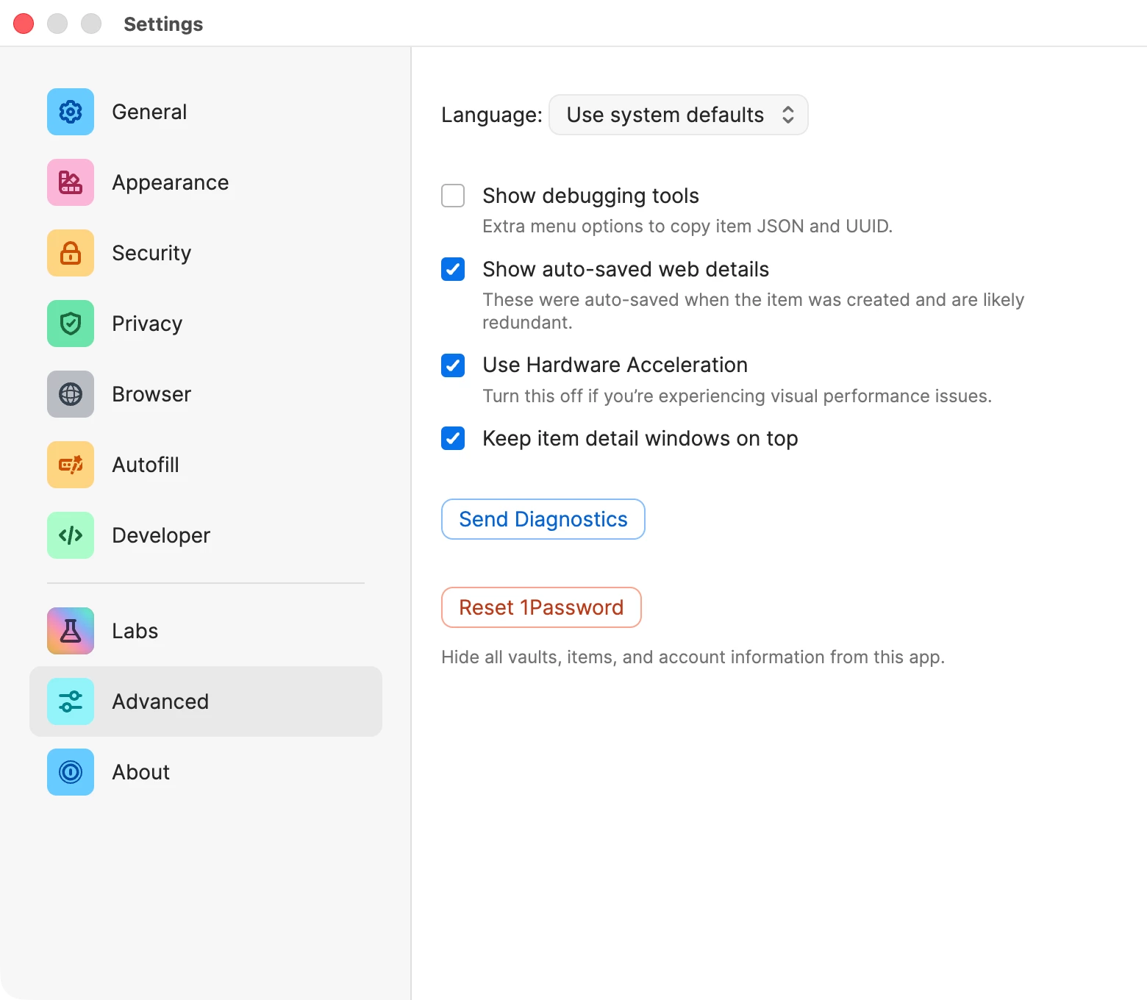Click the Reset 1Password button
1147x1000 pixels.
pos(541,607)
